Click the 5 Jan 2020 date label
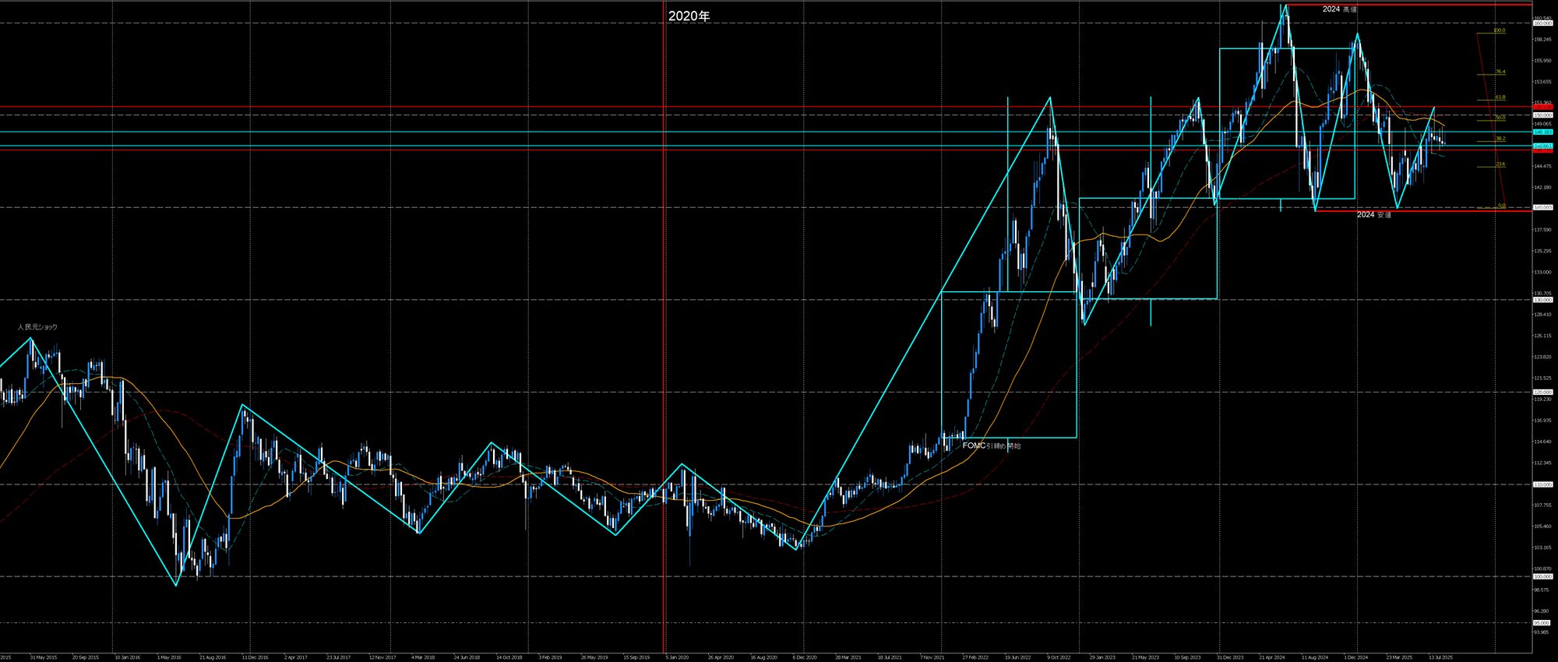The height and width of the screenshot is (662, 1558). tap(677, 657)
